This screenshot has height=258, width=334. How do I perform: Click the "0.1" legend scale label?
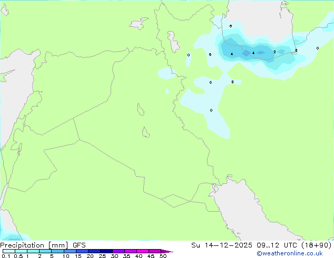click(x=6, y=256)
